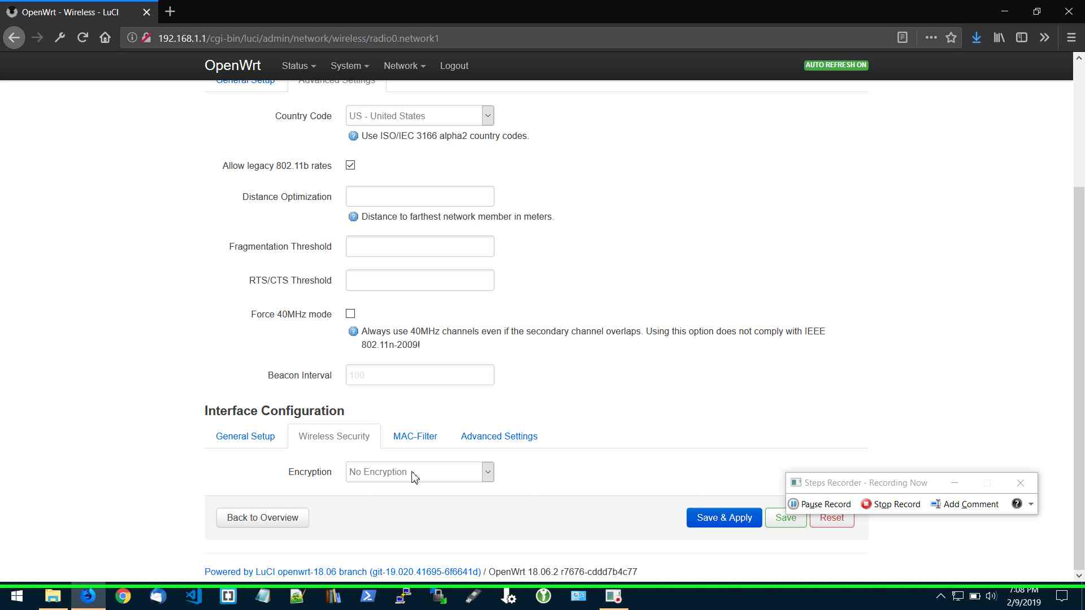
Task: Open the Encryption dropdown
Action: pyautogui.click(x=420, y=472)
